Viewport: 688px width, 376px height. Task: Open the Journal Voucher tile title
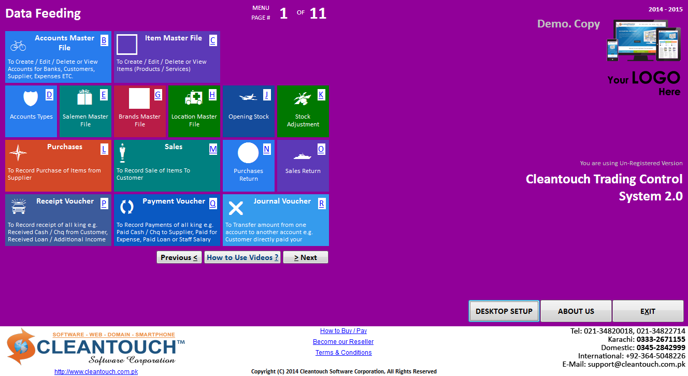pos(282,201)
